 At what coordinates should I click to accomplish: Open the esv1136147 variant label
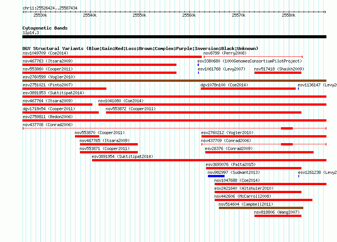point(317,85)
